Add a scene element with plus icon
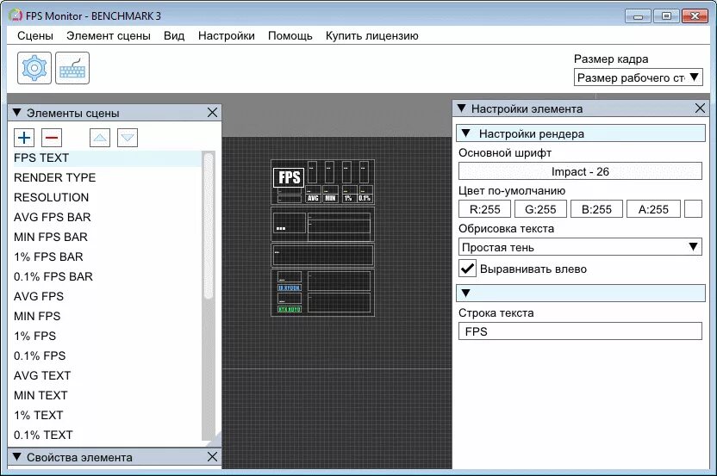 [24, 138]
